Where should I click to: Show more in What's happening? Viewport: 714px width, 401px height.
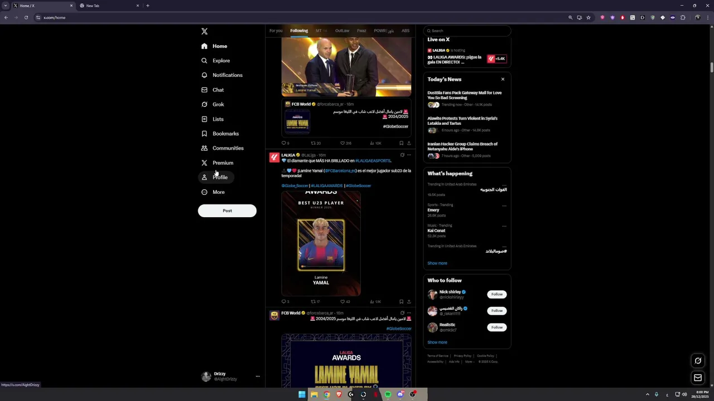[437, 263]
